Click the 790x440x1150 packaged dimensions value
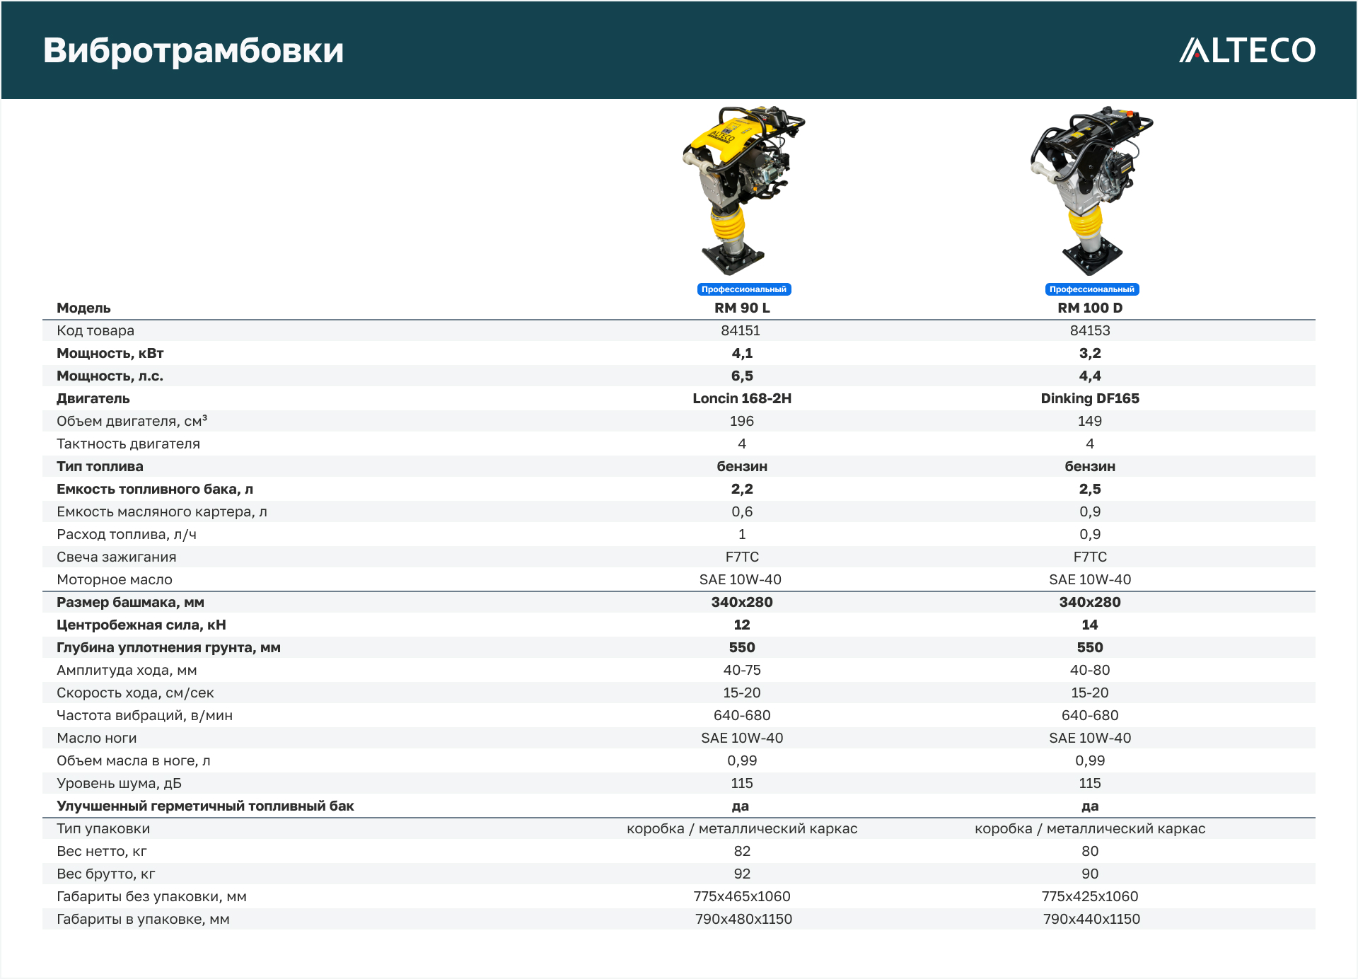 coord(1091,919)
